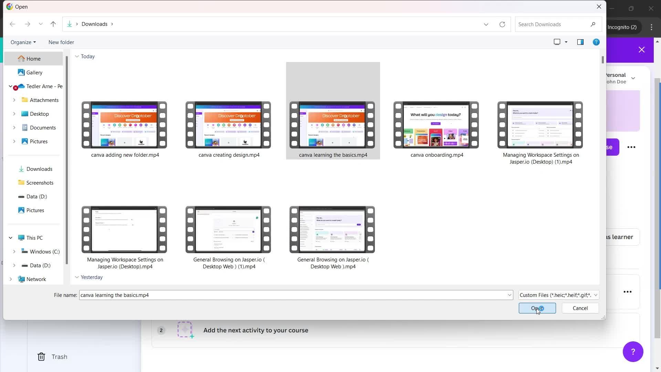Create a New folder

coord(61,42)
